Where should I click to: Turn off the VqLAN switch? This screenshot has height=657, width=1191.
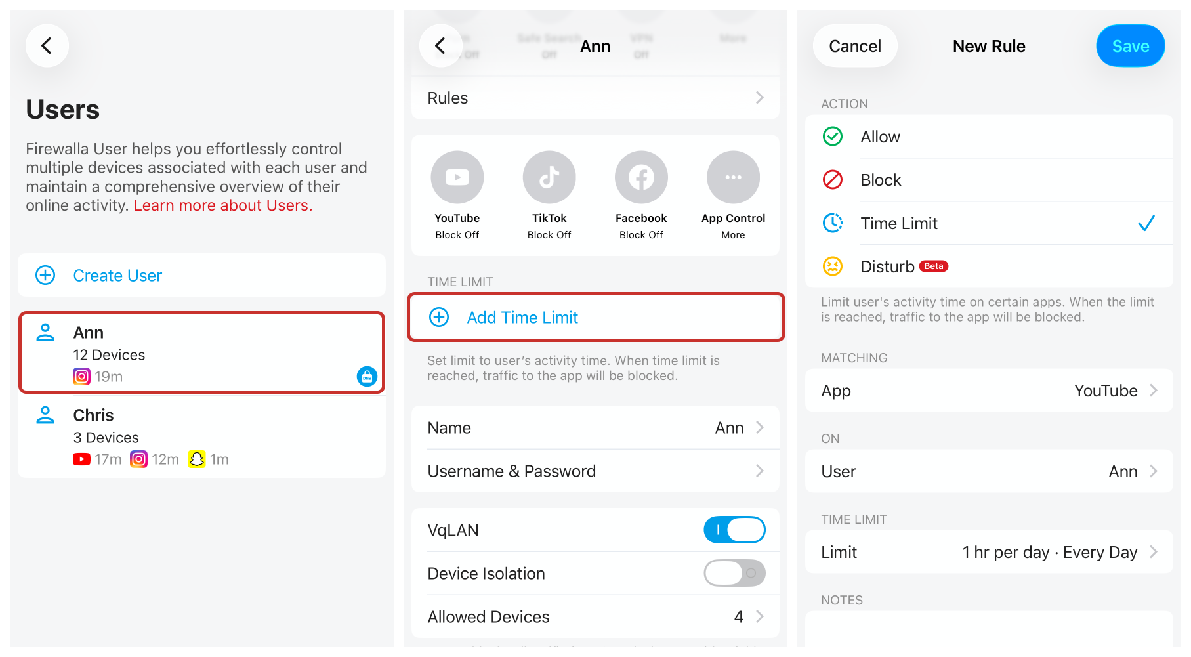pyautogui.click(x=734, y=530)
